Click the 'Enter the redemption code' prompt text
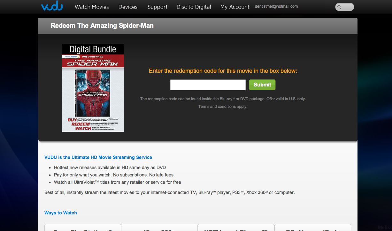The width and height of the screenshot is (392, 231). [x=223, y=71]
